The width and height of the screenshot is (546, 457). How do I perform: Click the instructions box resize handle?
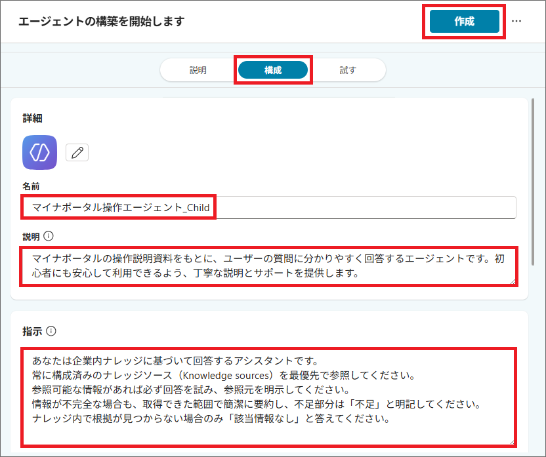pyautogui.click(x=512, y=443)
